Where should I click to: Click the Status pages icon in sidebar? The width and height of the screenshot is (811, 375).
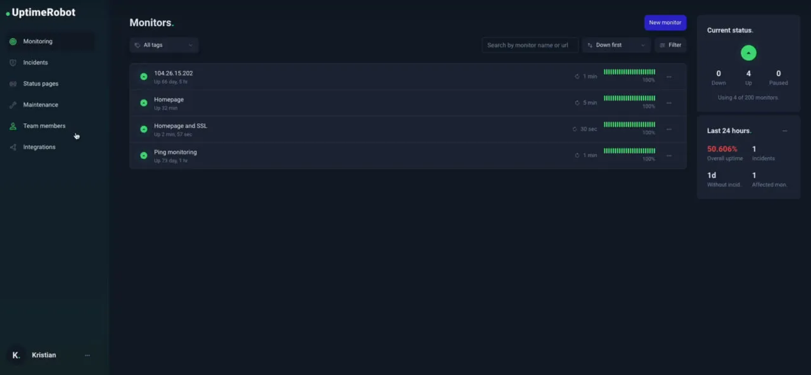tap(13, 84)
